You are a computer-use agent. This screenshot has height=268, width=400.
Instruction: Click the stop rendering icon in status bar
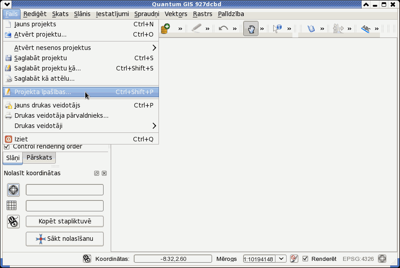[294, 259]
